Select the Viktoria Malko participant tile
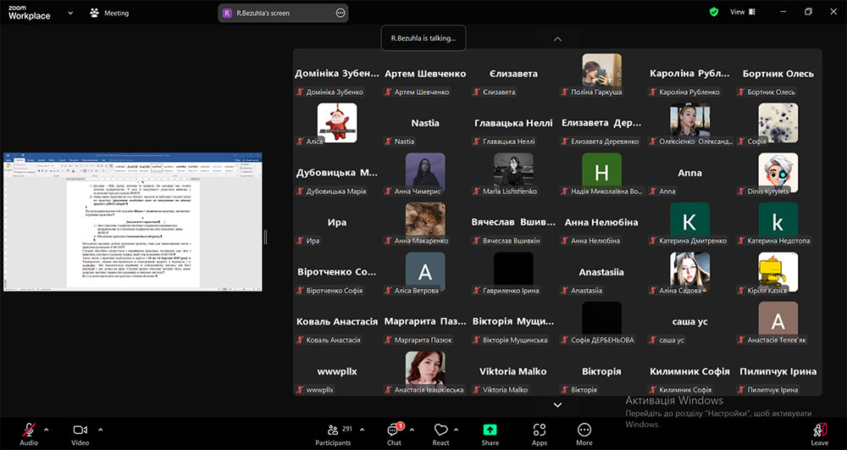This screenshot has height=450, width=847. [514, 372]
